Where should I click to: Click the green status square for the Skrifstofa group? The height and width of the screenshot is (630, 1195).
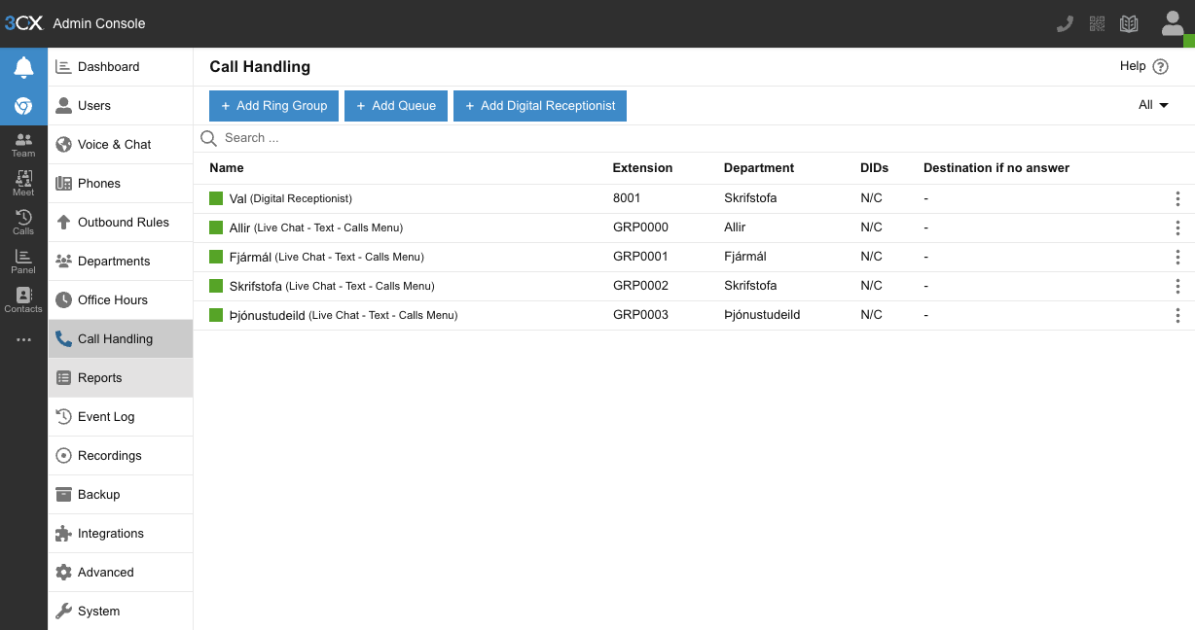216,286
